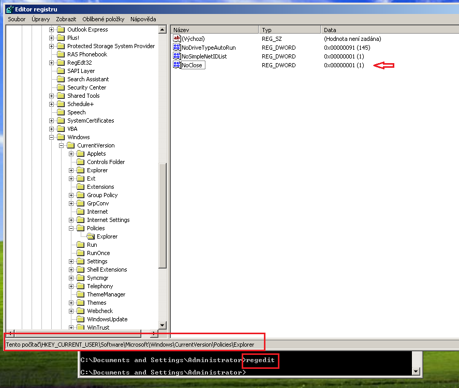Open the Security Center folder icon

pyautogui.click(x=61, y=87)
